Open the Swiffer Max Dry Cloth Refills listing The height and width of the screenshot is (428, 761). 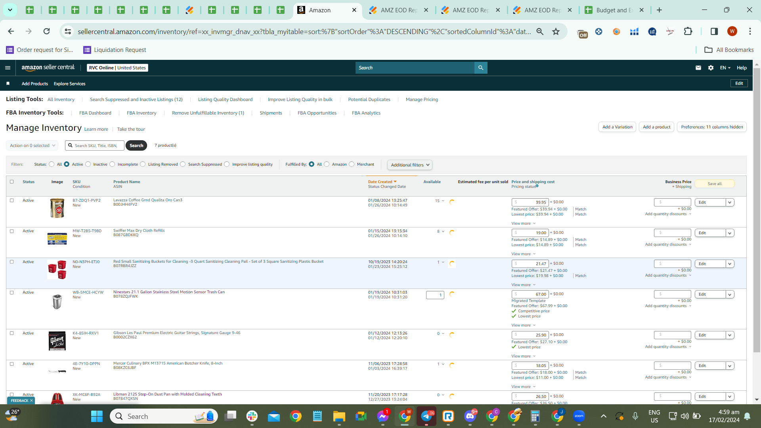[x=139, y=231]
